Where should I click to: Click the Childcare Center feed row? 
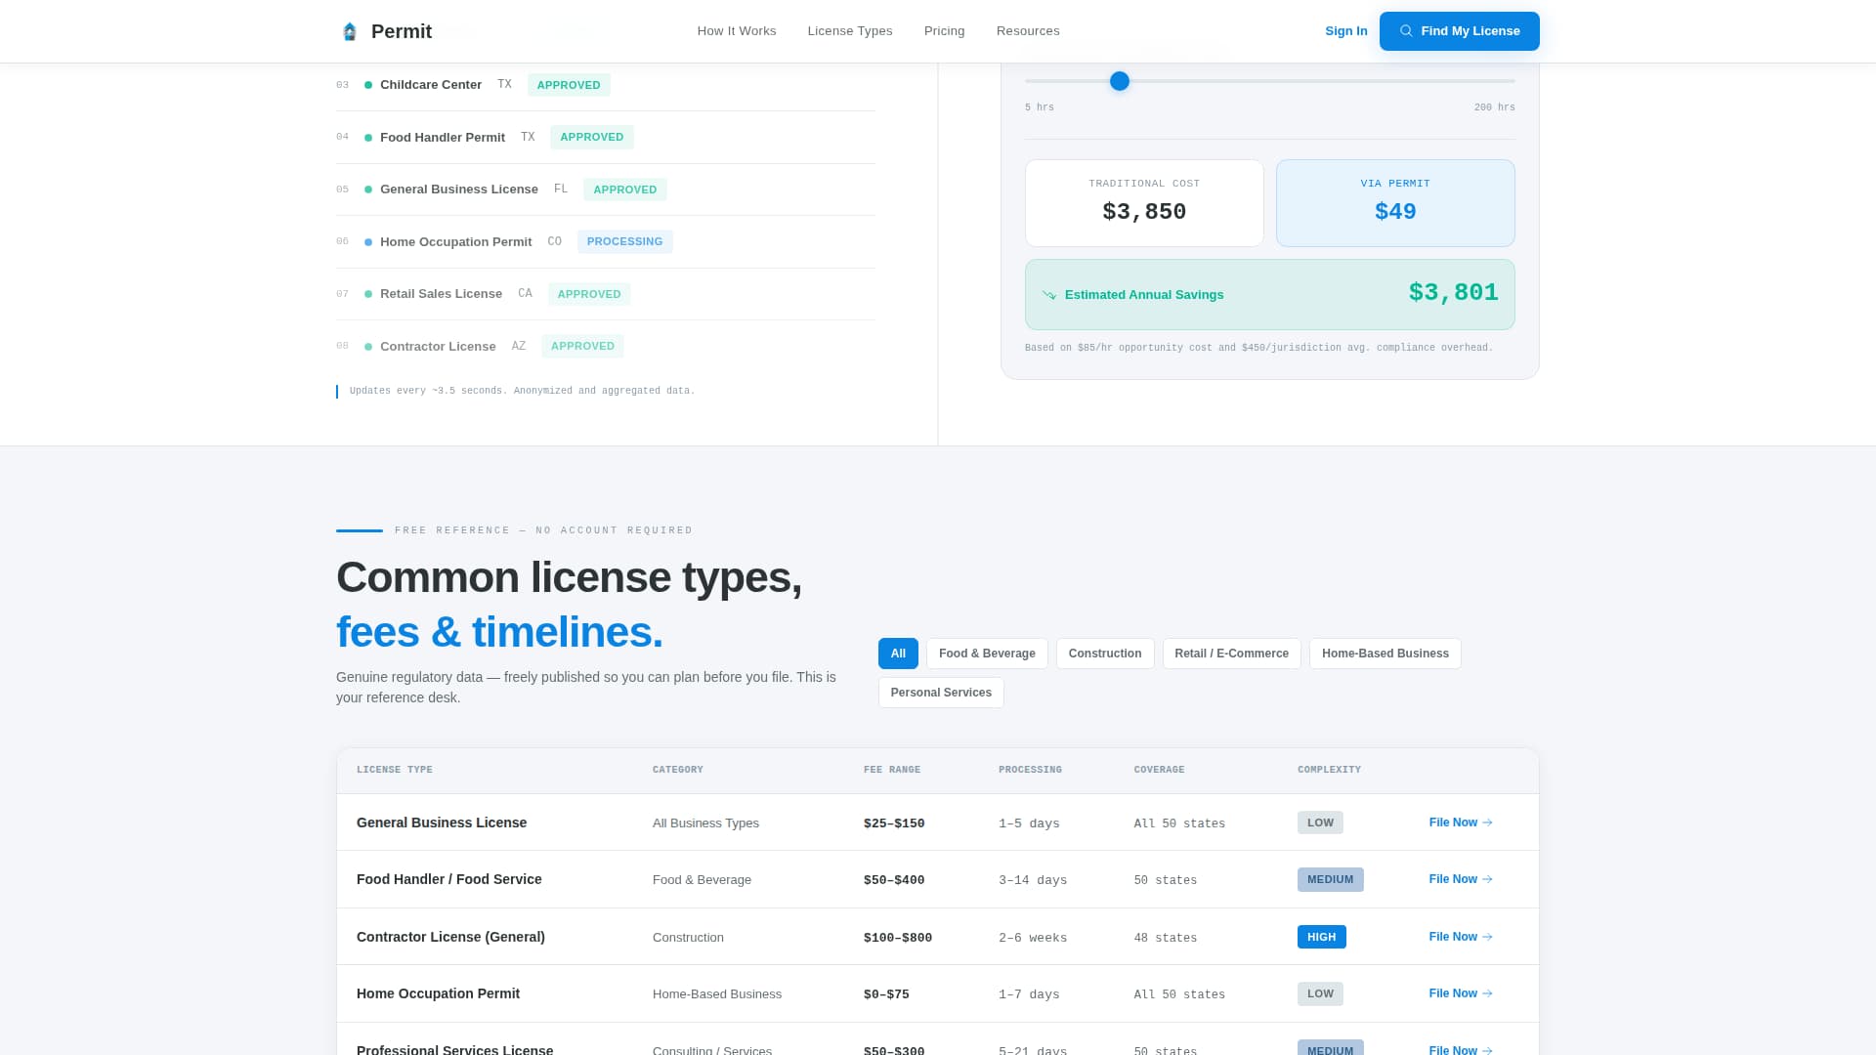[606, 85]
